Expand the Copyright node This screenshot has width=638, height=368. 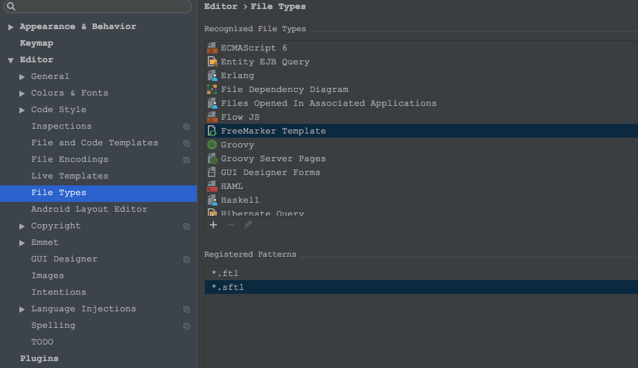point(22,226)
